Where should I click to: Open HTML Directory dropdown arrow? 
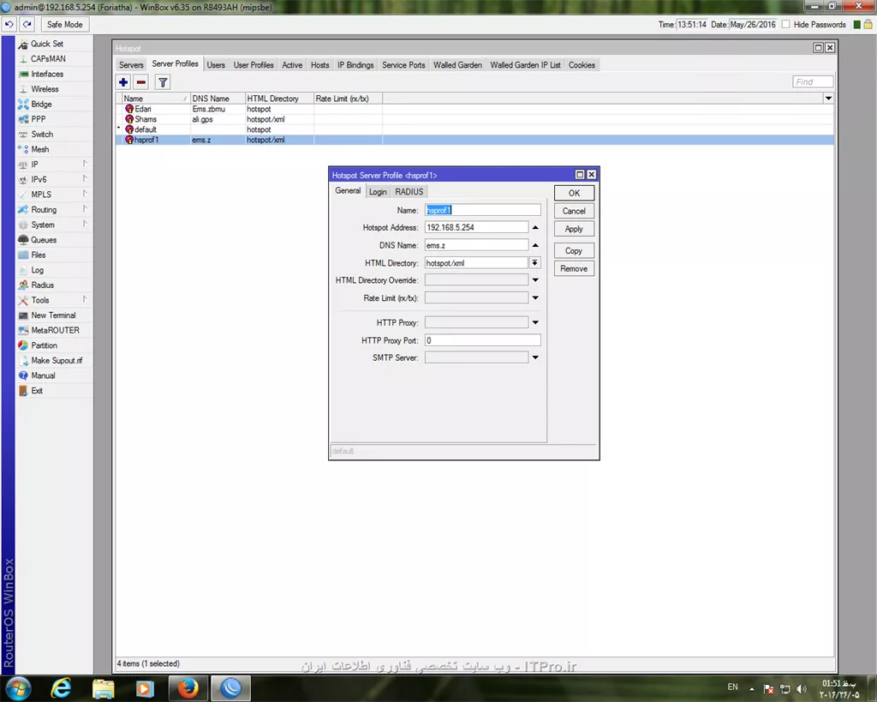[535, 262]
